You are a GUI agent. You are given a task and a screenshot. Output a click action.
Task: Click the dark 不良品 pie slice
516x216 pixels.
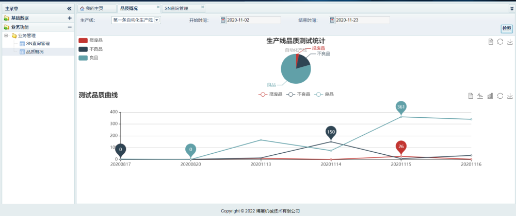(x=303, y=61)
